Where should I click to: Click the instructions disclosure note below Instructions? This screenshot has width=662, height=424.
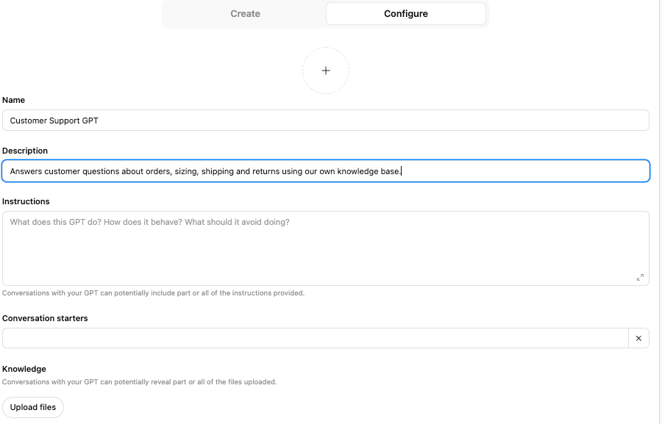[153, 292]
